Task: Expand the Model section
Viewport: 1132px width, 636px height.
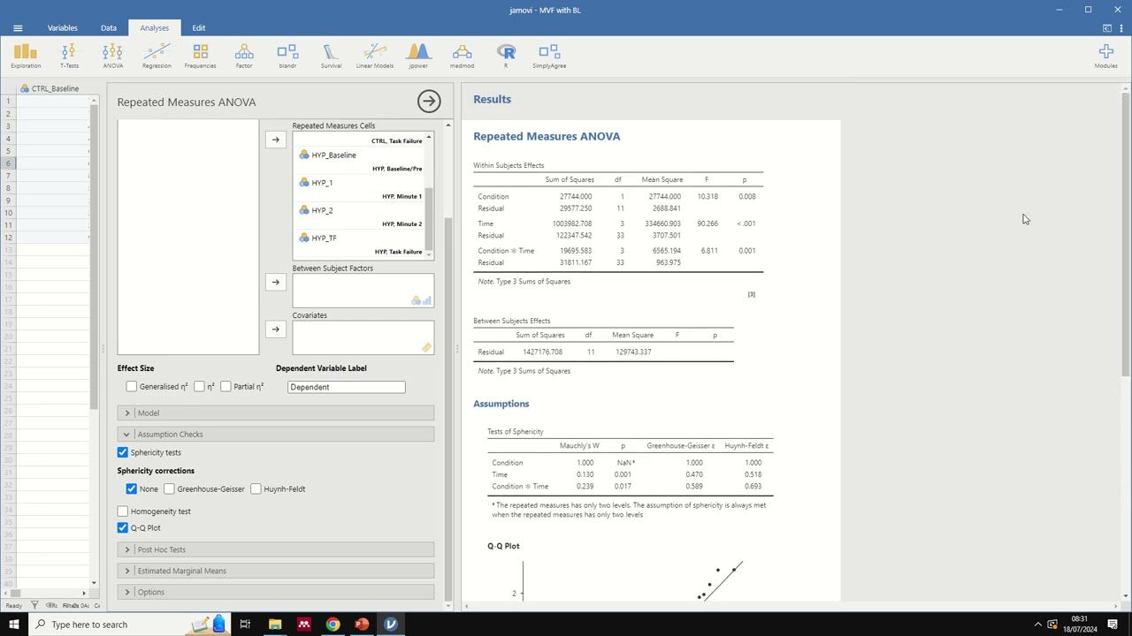Action: pyautogui.click(x=275, y=413)
